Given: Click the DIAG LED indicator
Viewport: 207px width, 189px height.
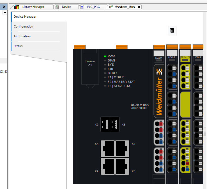Looking at the screenshot, I should (105, 61).
